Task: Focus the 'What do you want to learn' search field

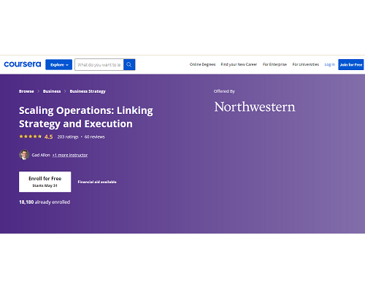Action: pyautogui.click(x=99, y=65)
